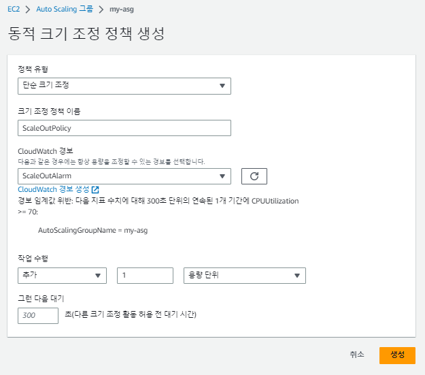Open the CloudWatch 경보 생성 link
Image resolution: width=425 pixels, height=375 pixels.
[x=58, y=189]
